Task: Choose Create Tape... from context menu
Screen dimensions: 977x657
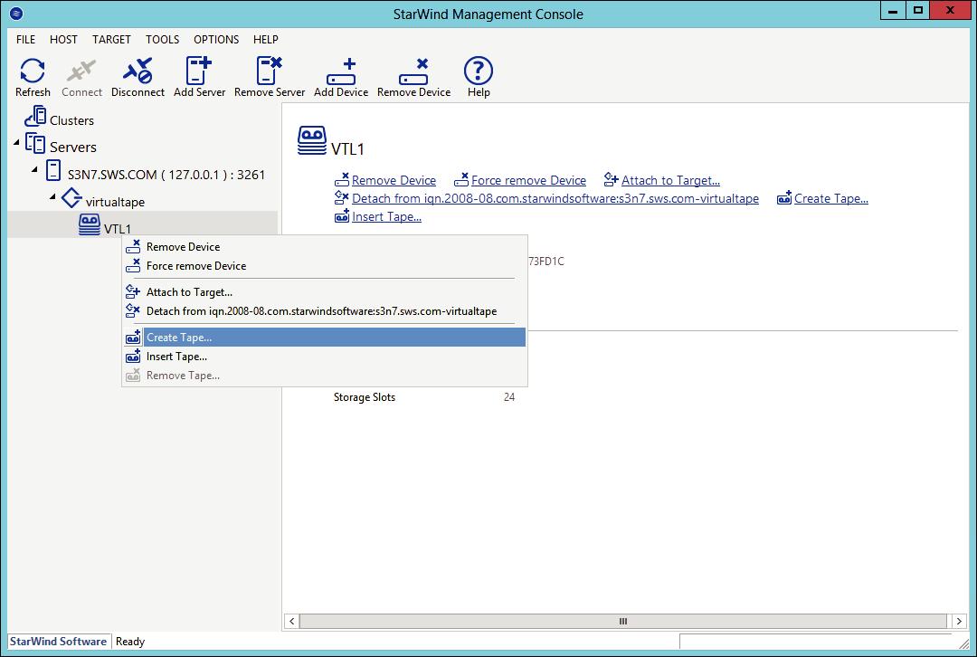Action: (325, 338)
